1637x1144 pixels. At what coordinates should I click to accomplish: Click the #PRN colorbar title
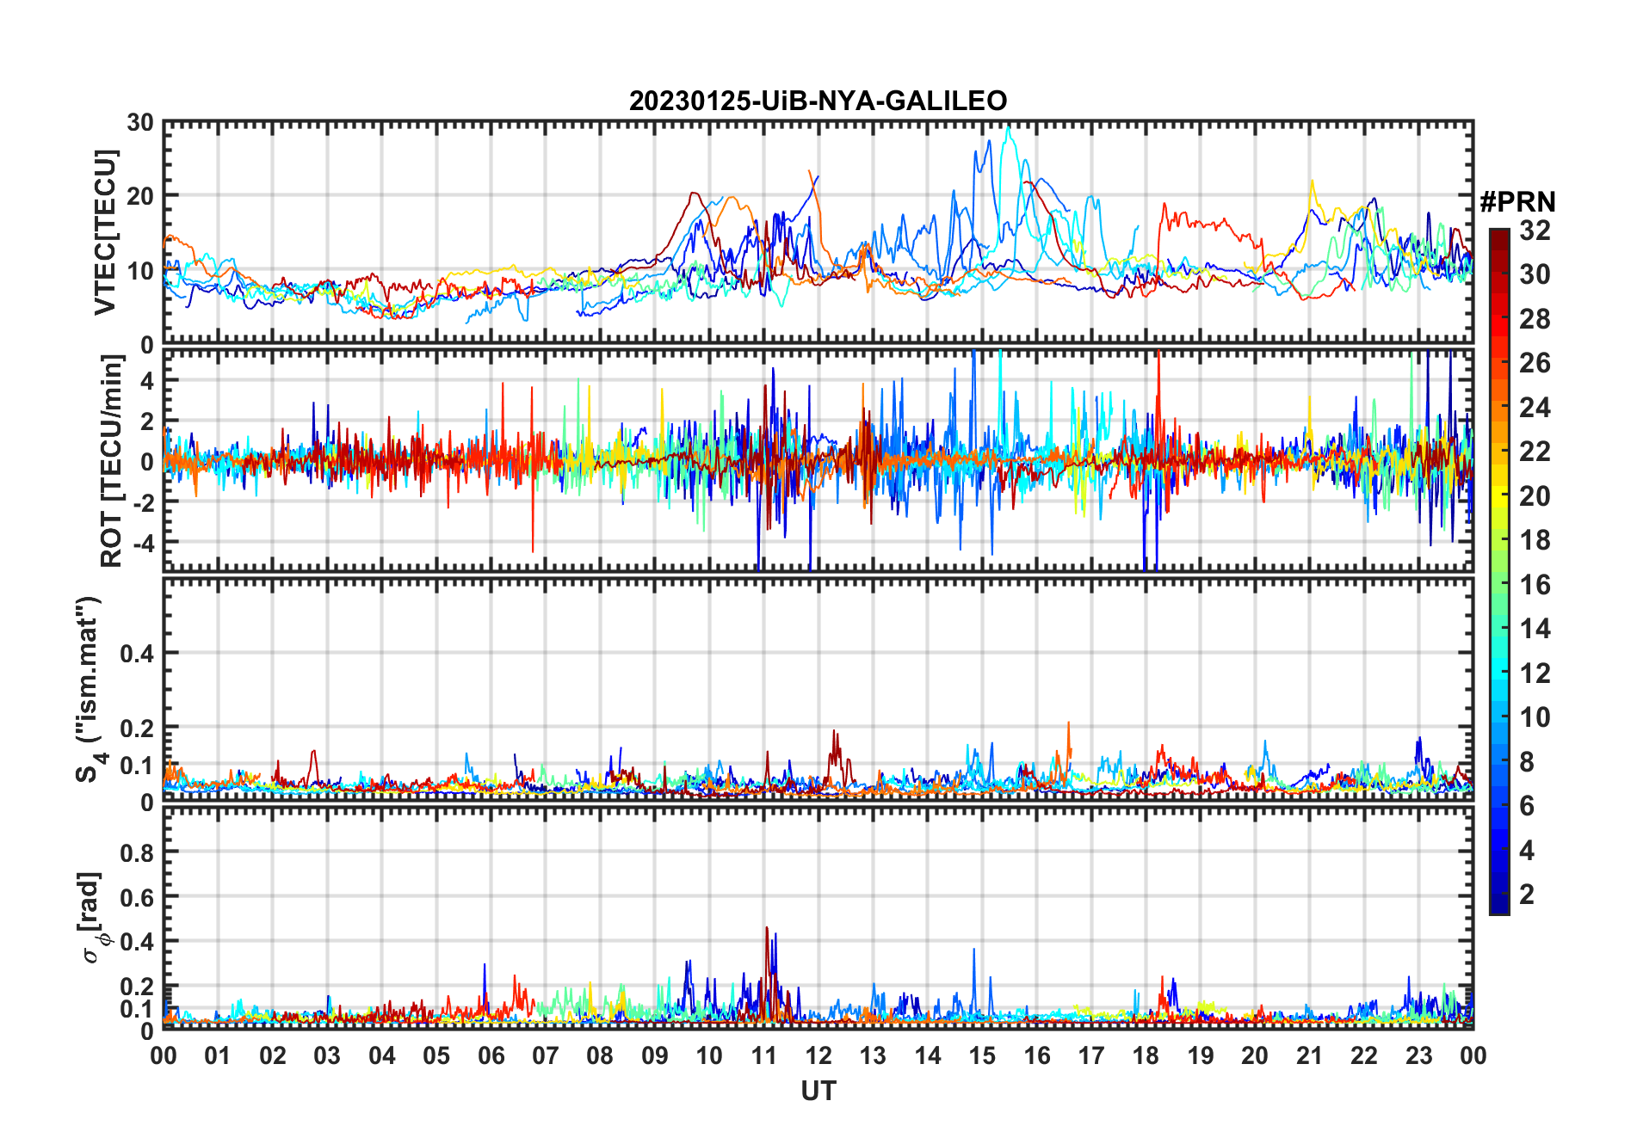point(1517,202)
